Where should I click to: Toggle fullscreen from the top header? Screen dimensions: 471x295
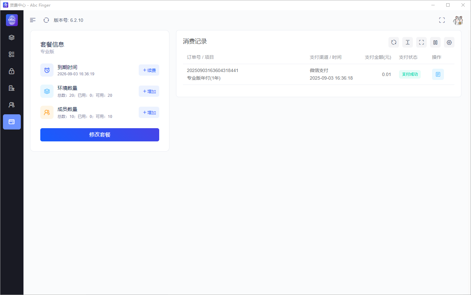click(442, 20)
